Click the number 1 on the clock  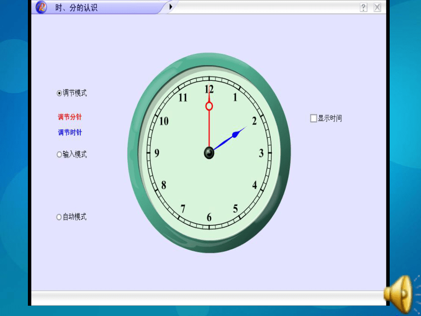pyautogui.click(x=235, y=97)
